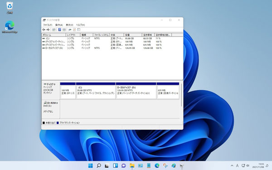Select the (C:) partition block in Disk 0
The width and height of the screenshot is (272, 170).
click(x=96, y=91)
